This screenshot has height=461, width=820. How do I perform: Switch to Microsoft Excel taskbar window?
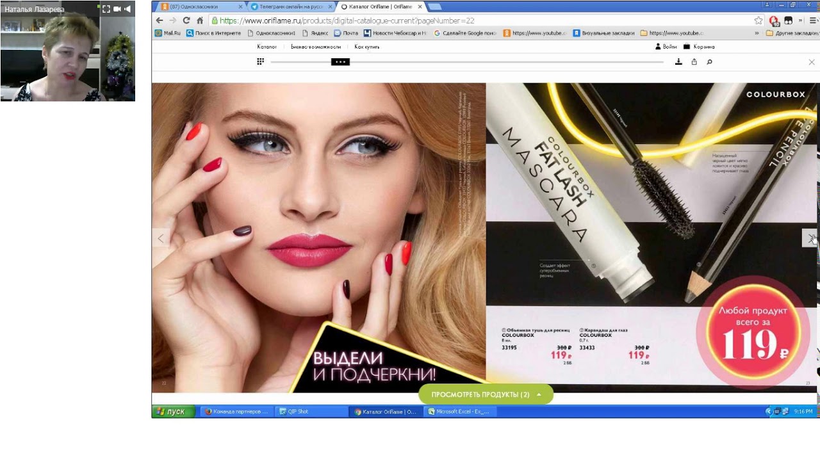click(461, 412)
